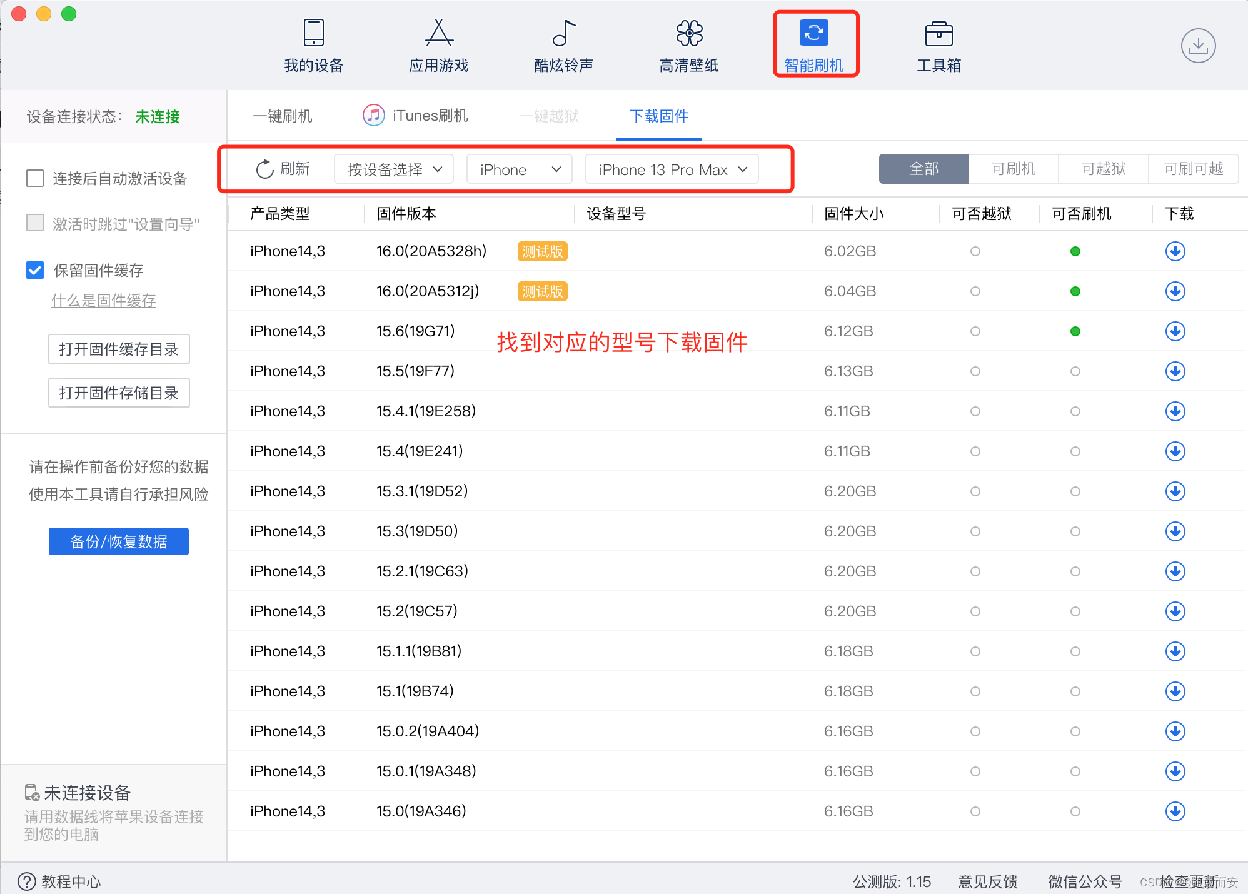
Task: Toggle 激活时跳过"设置向导" checkbox
Action: pyautogui.click(x=35, y=223)
